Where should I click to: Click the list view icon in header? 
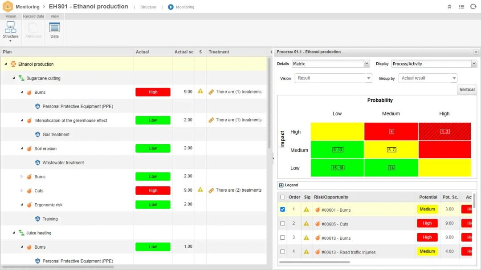tap(461, 7)
